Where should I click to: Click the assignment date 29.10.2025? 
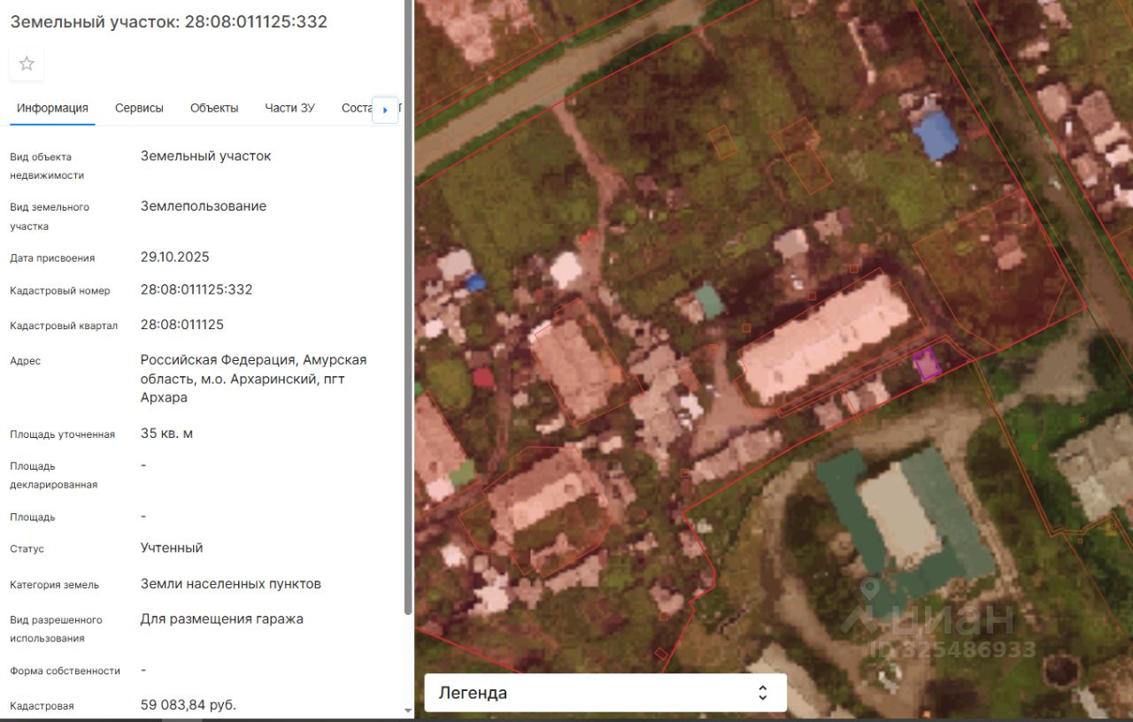point(175,257)
